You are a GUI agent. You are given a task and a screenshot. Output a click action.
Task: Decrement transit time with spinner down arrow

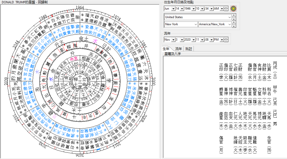pyautogui.click(x=226, y=41)
